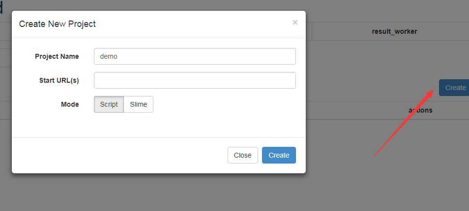Screen dimensions: 469x211
Task: Switch the mode to Slime
Action: click(139, 104)
